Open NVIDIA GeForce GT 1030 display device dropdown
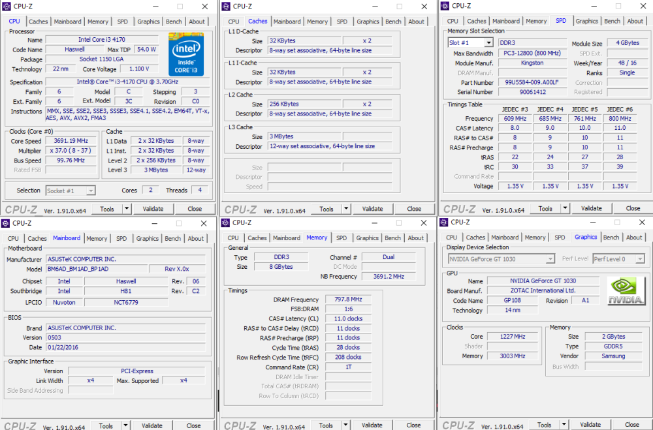 tap(550, 259)
